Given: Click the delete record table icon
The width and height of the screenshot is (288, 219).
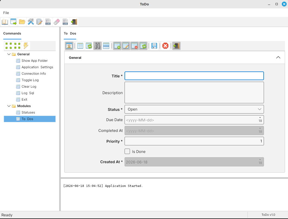Looking at the screenshot, I should [x=135, y=46].
